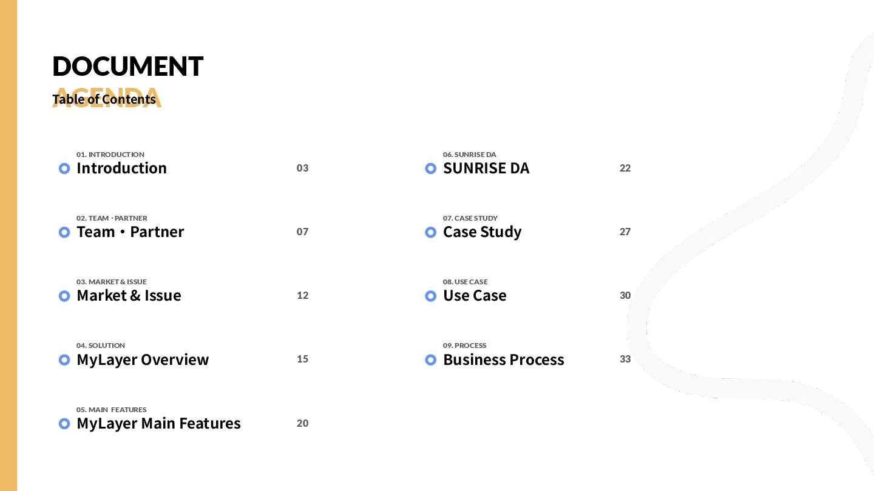Click the DOCUMENT title text

pos(127,66)
